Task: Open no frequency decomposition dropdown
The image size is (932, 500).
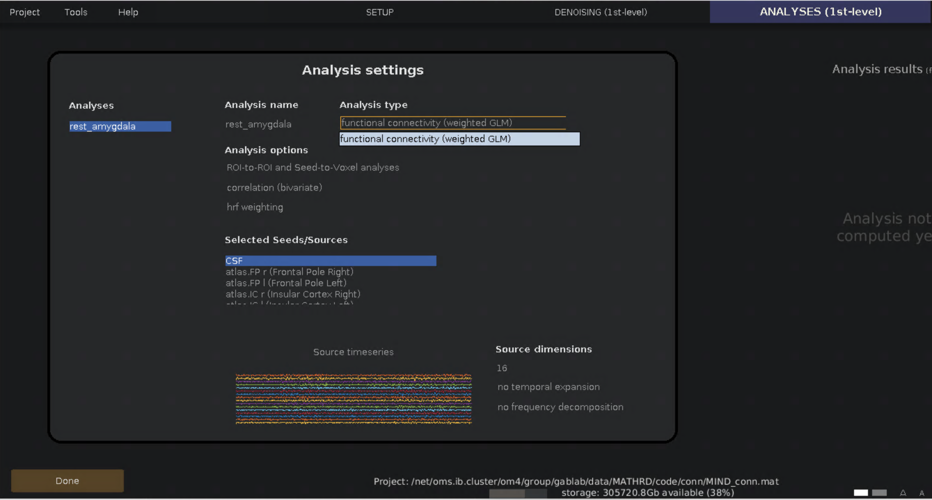Action: [x=560, y=407]
